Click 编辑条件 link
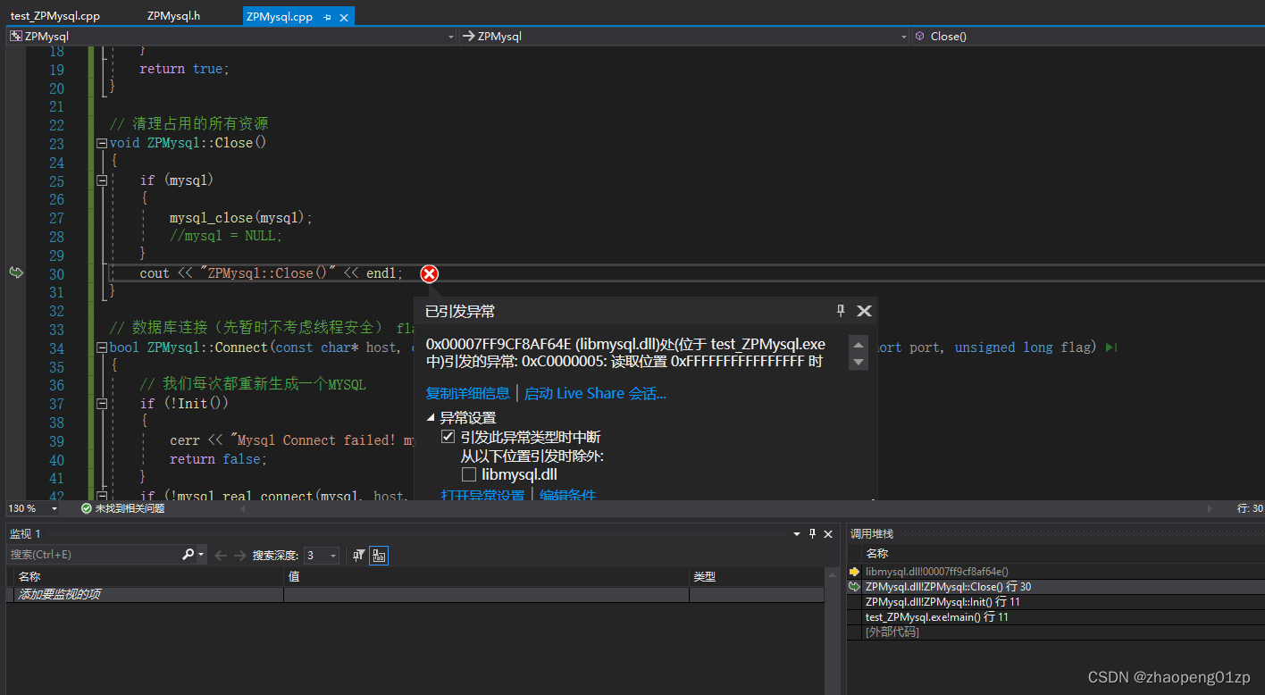 coord(568,495)
